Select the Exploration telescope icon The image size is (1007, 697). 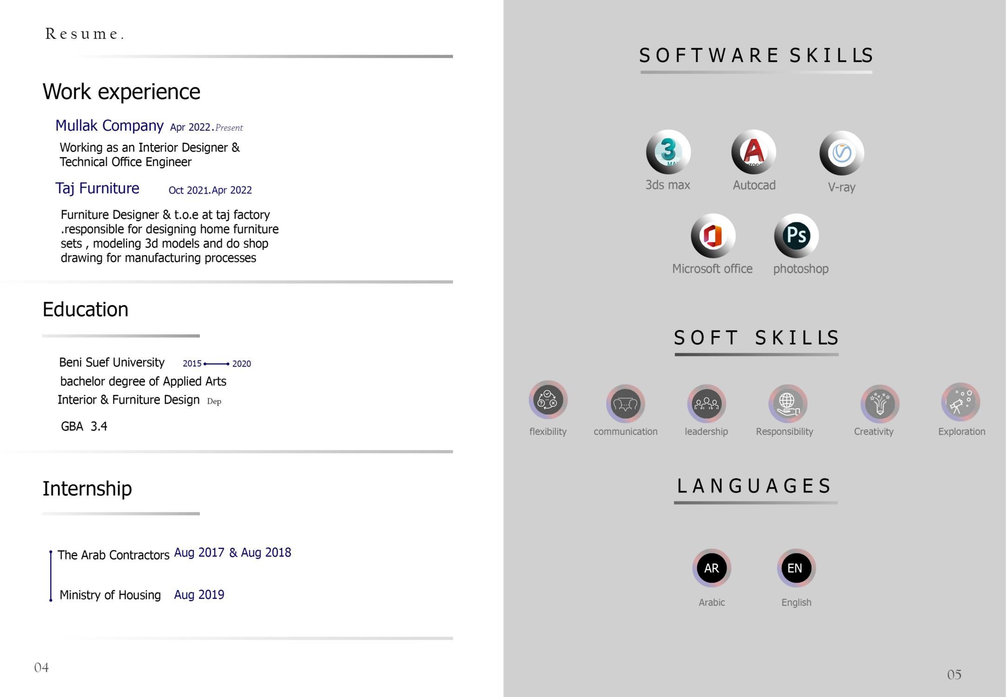(x=961, y=402)
